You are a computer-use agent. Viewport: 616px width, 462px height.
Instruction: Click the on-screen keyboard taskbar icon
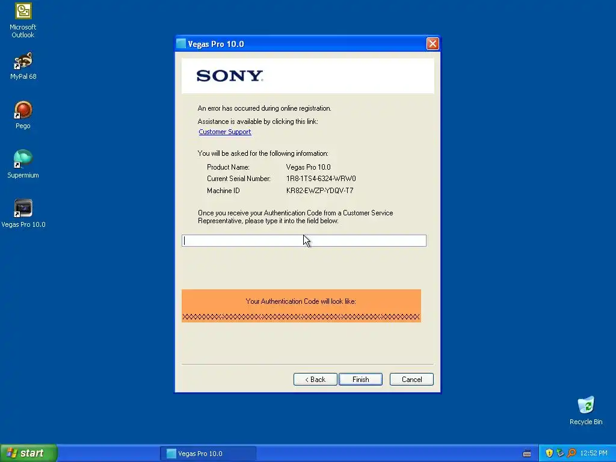(527, 454)
